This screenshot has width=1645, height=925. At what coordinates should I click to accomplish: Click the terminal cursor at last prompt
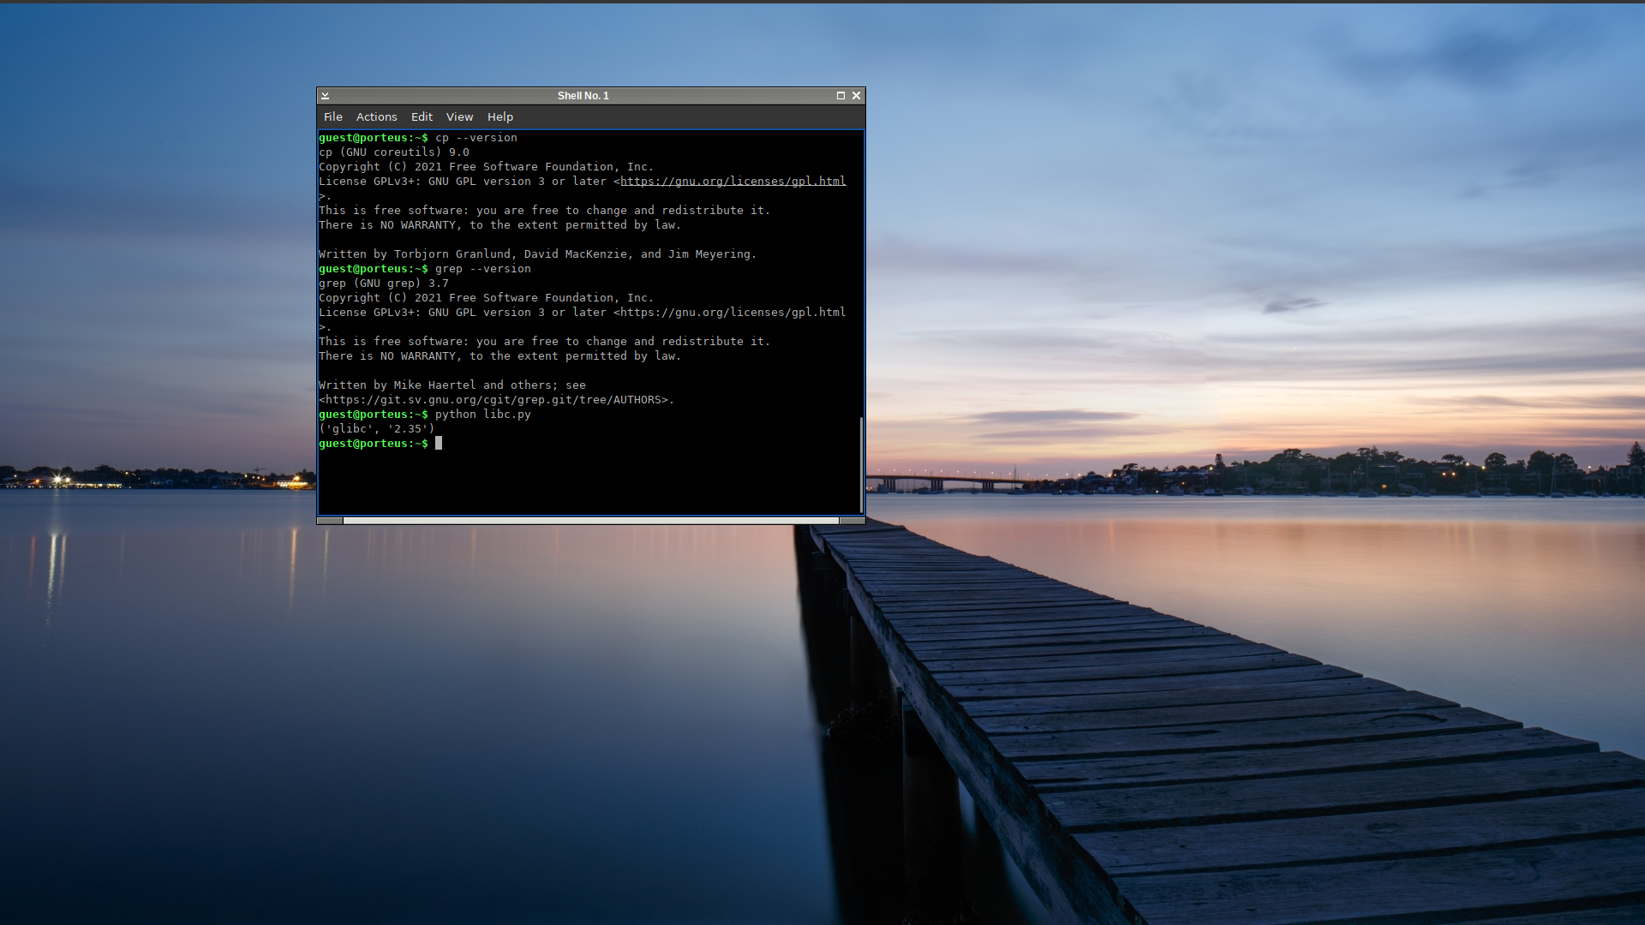pyautogui.click(x=439, y=444)
